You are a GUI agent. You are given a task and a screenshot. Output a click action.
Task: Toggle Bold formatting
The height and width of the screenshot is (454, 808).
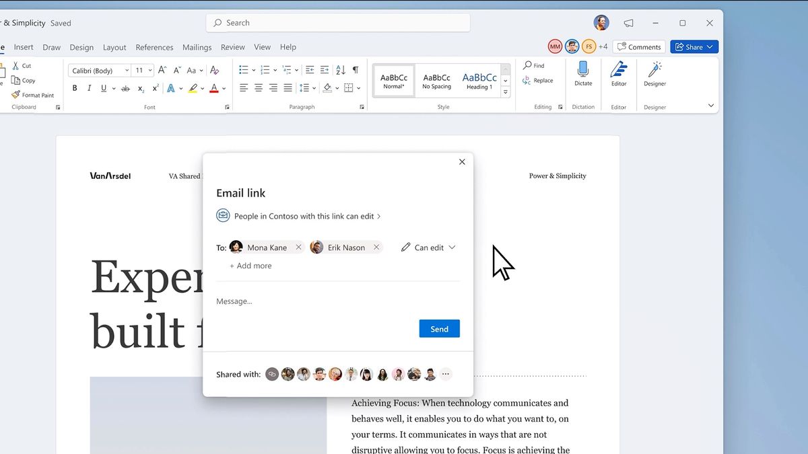(x=75, y=87)
